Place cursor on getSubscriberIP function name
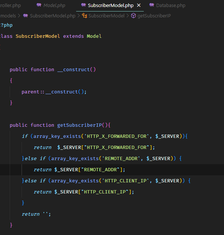 point(81,125)
